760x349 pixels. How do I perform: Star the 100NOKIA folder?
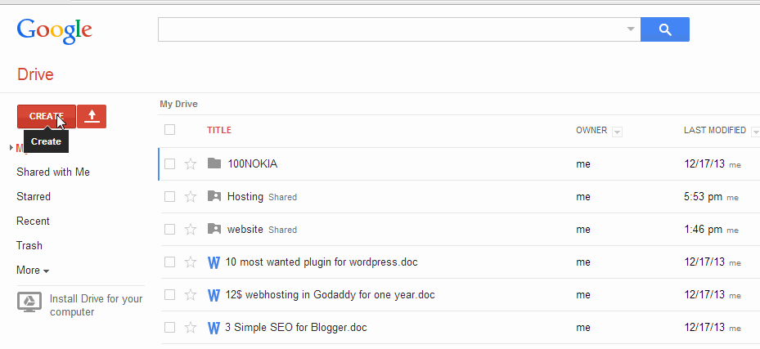click(191, 164)
